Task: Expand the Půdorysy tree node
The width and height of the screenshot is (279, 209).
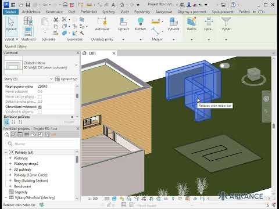Action: pyautogui.click(x=10, y=158)
